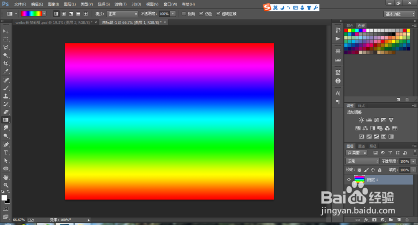Switch to 路径 paths tab
Image resolution: width=418 pixels, height=225 pixels.
tap(373, 146)
